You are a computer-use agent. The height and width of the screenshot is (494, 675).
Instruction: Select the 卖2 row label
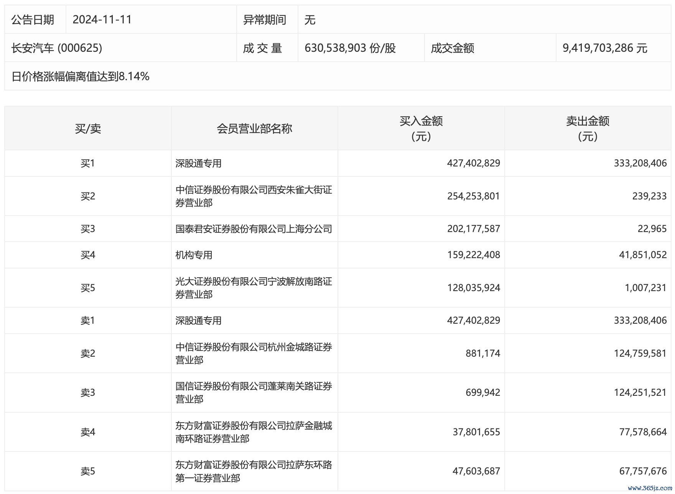pyautogui.click(x=88, y=353)
